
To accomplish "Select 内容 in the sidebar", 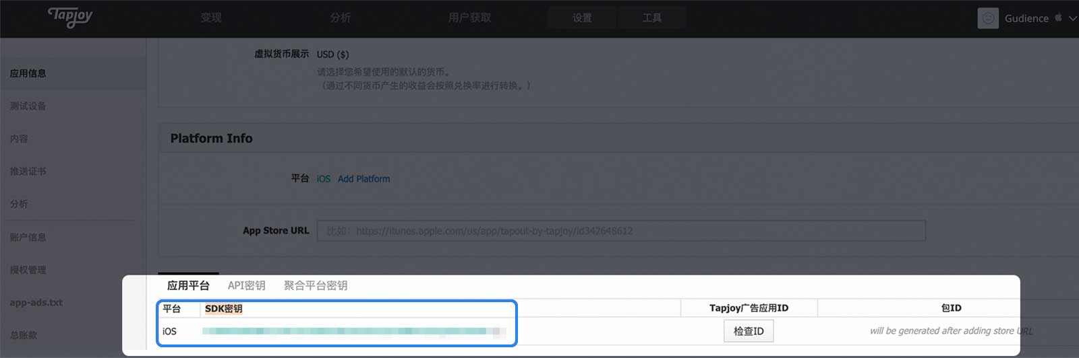I will click(x=19, y=139).
